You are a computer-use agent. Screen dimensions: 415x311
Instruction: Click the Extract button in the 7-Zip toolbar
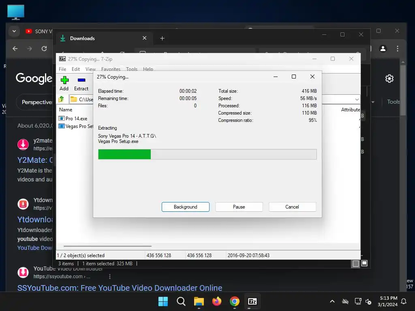[x=81, y=83]
